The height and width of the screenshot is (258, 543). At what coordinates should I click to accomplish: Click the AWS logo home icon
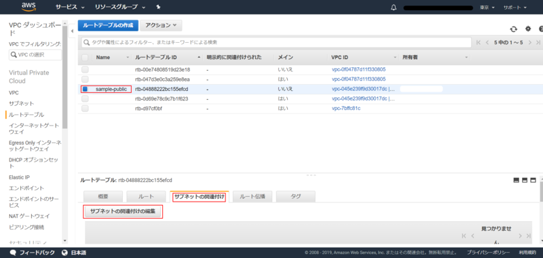(x=29, y=7)
